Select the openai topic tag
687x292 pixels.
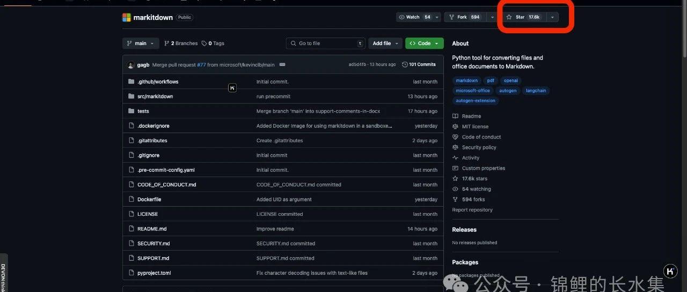(511, 81)
